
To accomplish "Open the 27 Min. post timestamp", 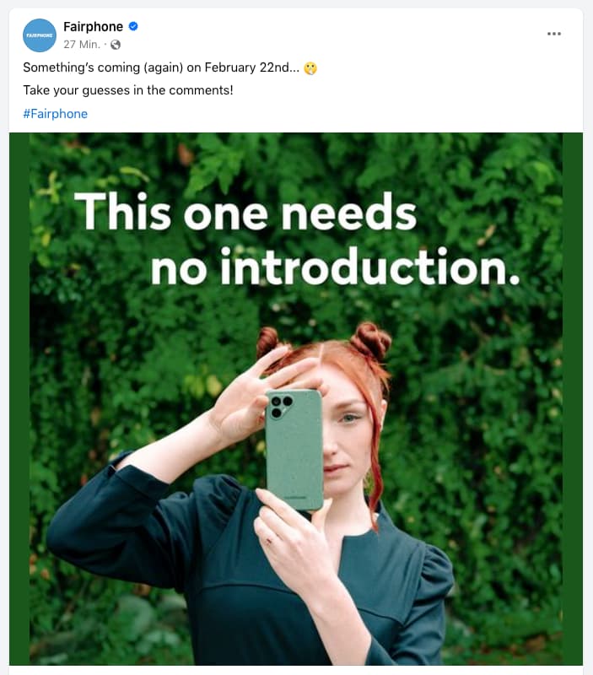I will click(x=82, y=45).
